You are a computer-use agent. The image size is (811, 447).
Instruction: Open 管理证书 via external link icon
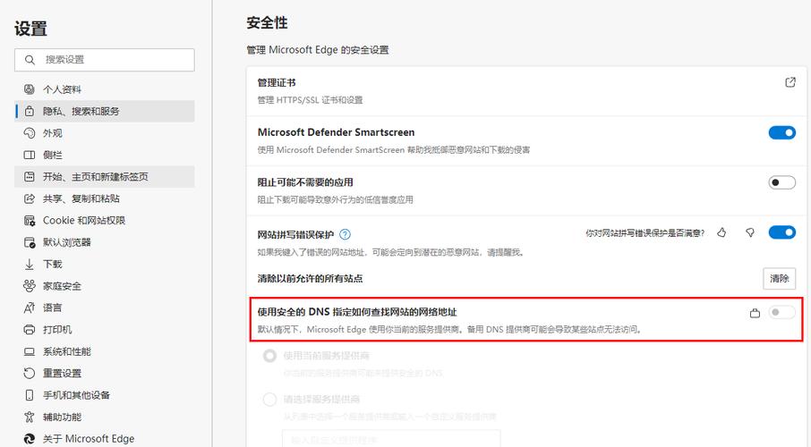click(x=790, y=82)
